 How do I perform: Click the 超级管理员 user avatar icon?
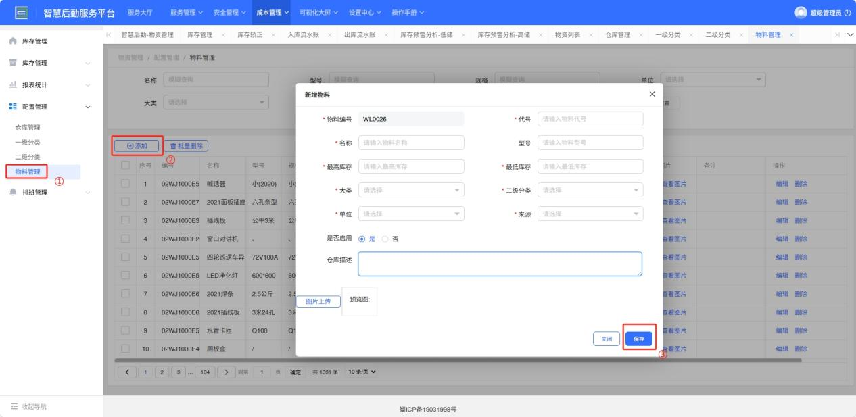801,12
